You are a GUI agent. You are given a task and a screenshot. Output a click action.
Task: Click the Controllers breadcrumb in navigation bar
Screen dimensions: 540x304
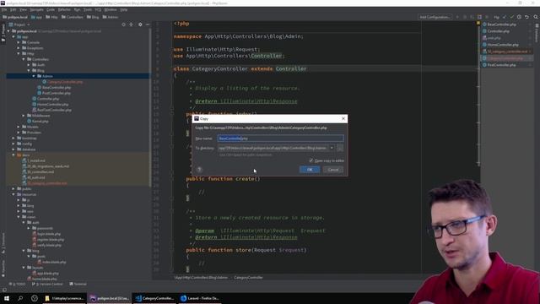click(73, 17)
